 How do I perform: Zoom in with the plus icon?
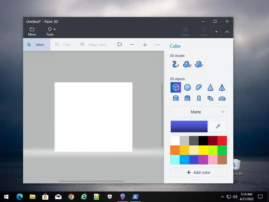point(145,45)
